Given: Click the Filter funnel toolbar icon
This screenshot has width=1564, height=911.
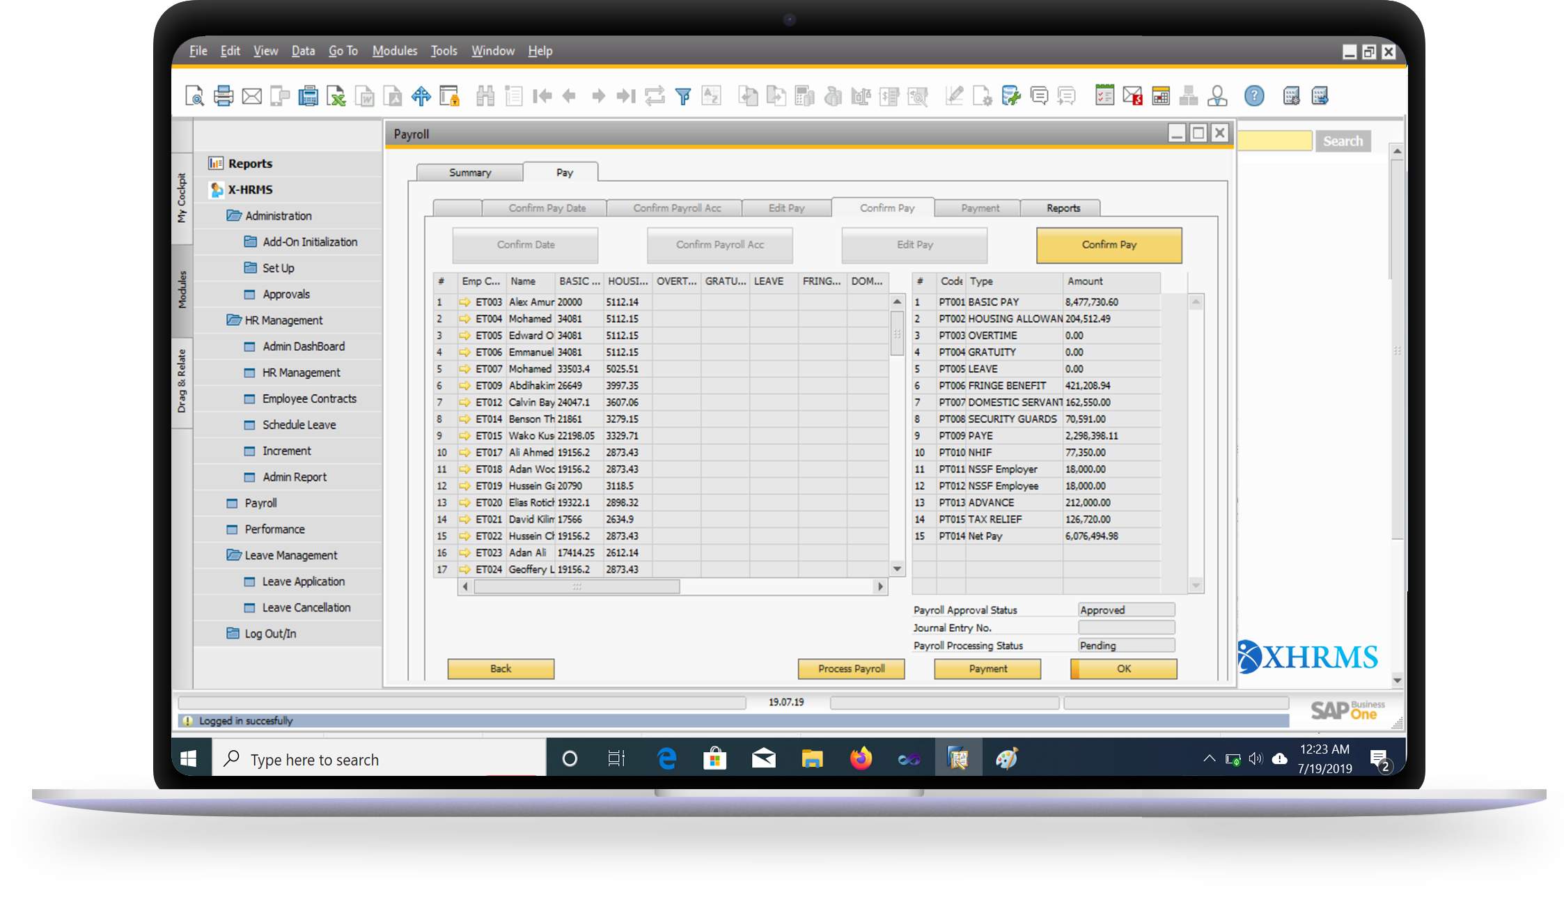Looking at the screenshot, I should pyautogui.click(x=683, y=96).
